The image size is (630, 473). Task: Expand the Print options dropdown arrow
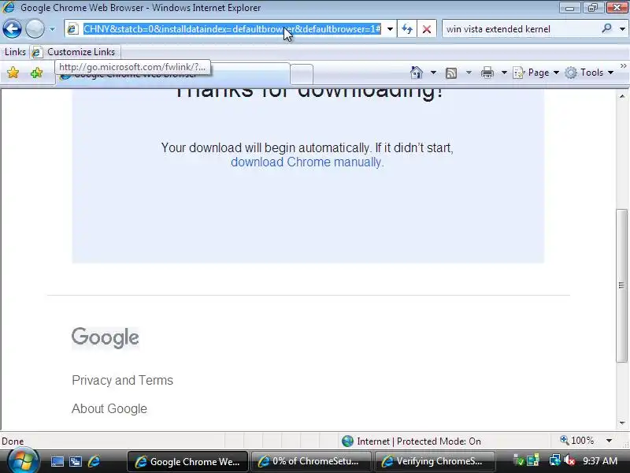point(504,73)
